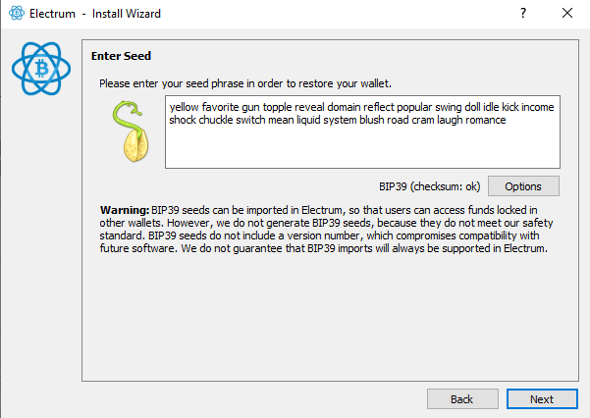The width and height of the screenshot is (590, 418).
Task: Click the large Electrum Bitcoin atom logo
Action: tap(41, 69)
